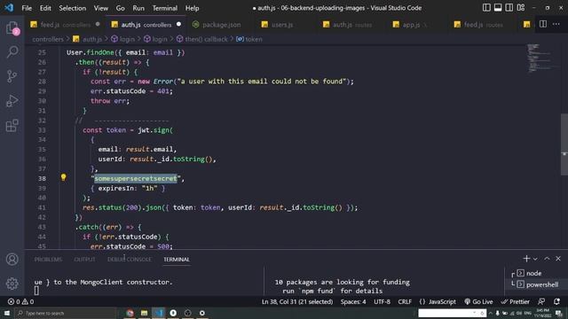The width and height of the screenshot is (568, 319).
Task: Open the Explorer view in activity bar
Action: point(12,28)
